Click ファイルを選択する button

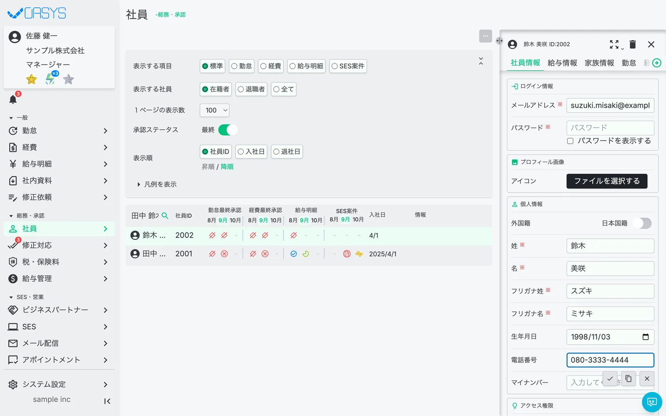click(607, 181)
